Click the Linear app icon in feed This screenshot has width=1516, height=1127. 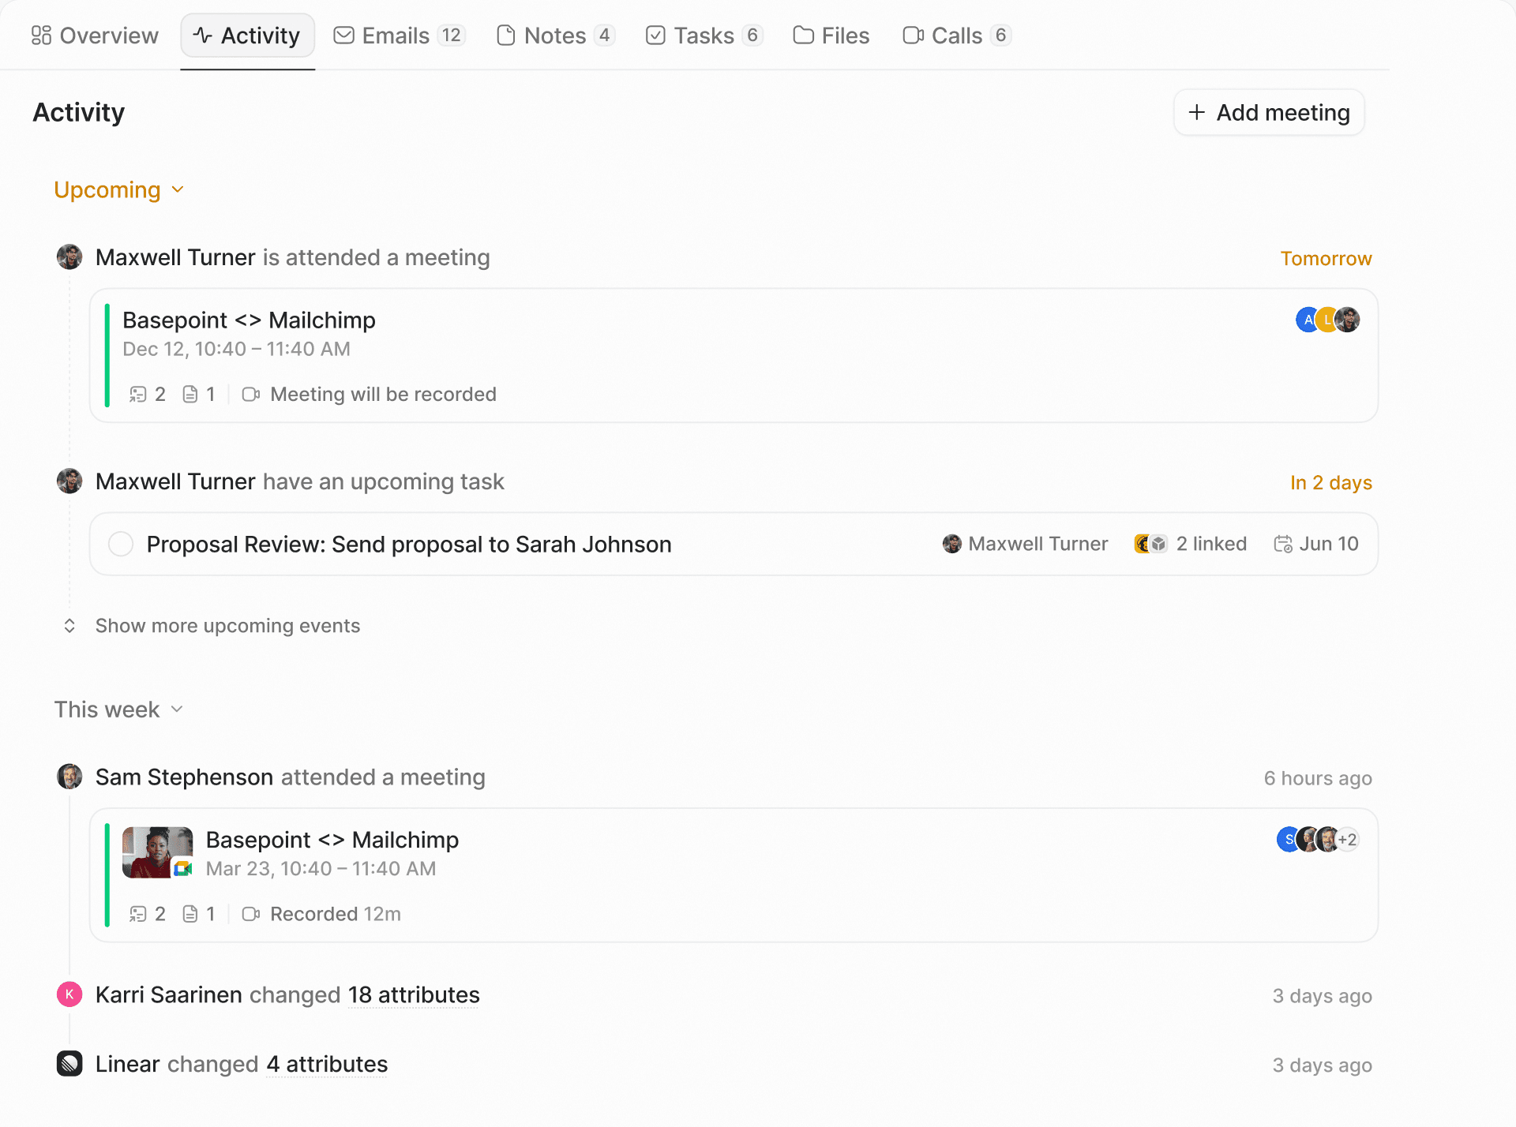69,1064
